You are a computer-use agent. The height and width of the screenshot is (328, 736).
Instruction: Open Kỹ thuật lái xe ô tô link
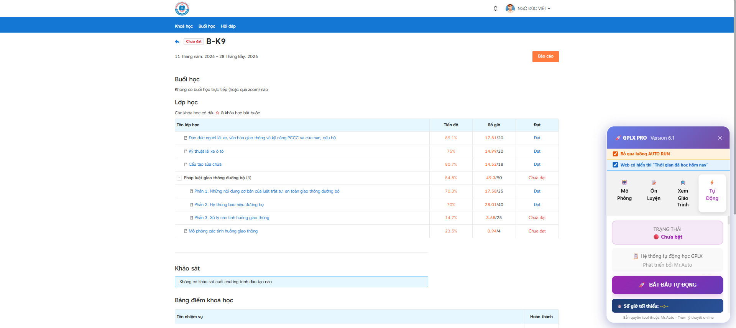click(206, 151)
